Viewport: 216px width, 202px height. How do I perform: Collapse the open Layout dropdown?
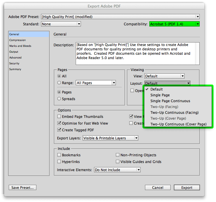(x=167, y=83)
